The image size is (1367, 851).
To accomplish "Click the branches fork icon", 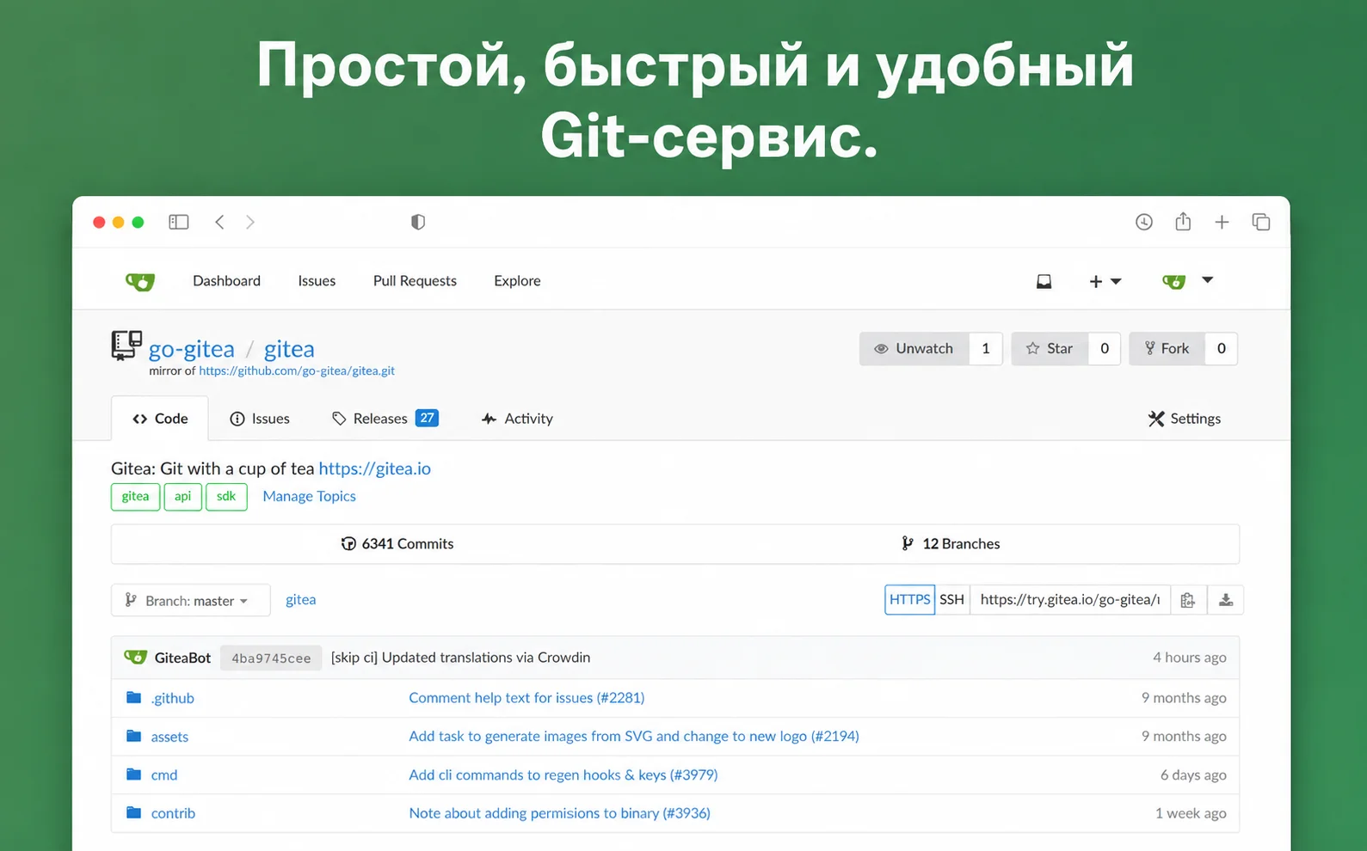I will pyautogui.click(x=908, y=543).
